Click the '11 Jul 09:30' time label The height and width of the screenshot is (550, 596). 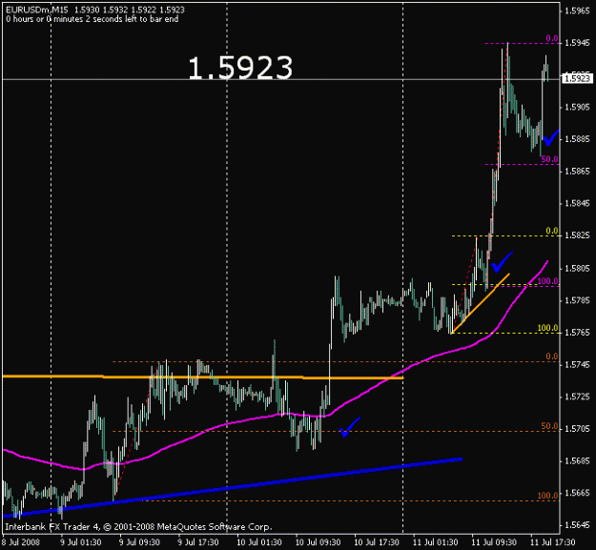[x=494, y=542]
